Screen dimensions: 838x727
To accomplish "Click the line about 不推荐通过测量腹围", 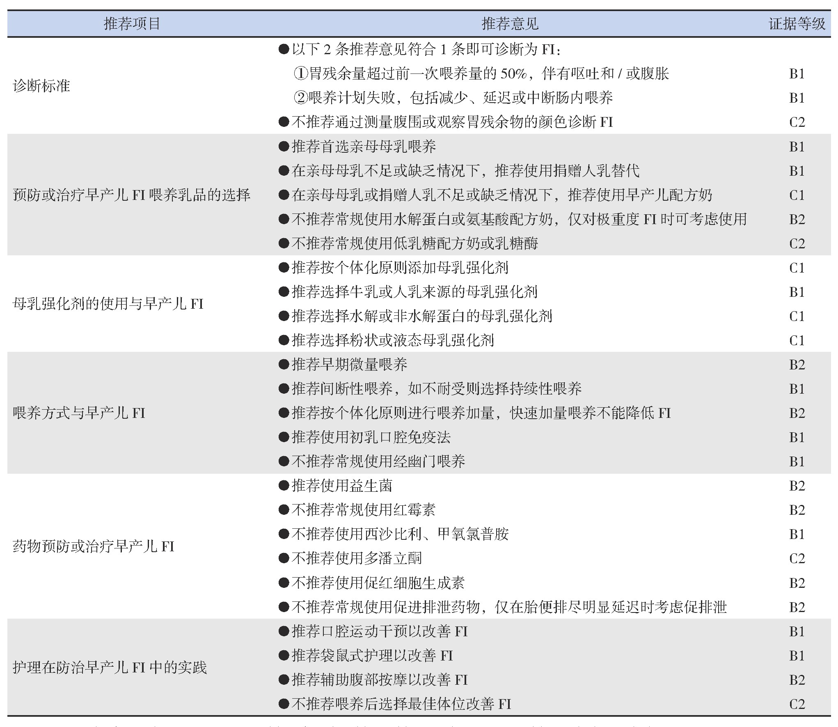I will (x=446, y=122).
